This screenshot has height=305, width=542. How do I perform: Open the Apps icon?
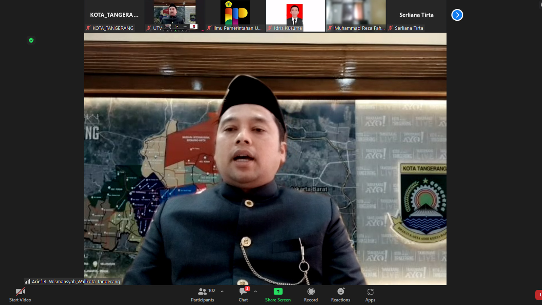click(x=370, y=291)
